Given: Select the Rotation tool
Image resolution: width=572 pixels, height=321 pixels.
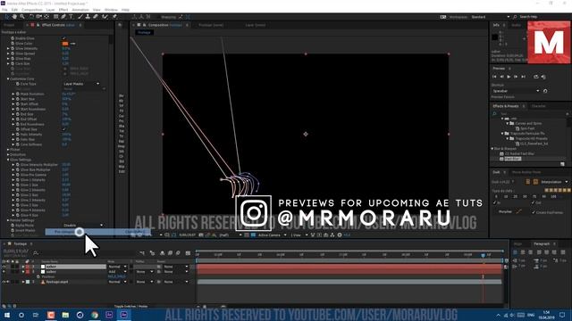Looking at the screenshot, I should click(x=31, y=17).
